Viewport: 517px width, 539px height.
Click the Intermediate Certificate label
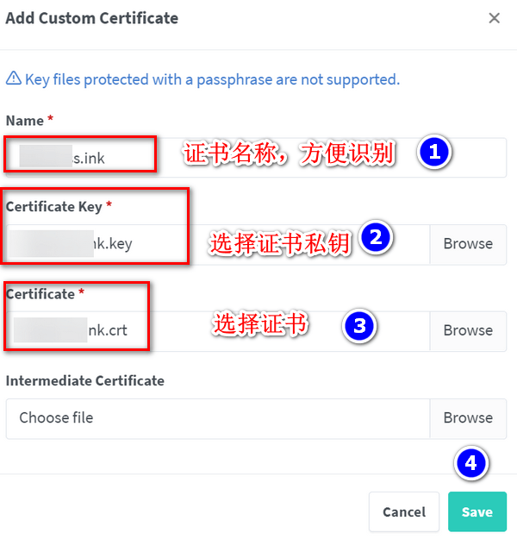(84, 380)
